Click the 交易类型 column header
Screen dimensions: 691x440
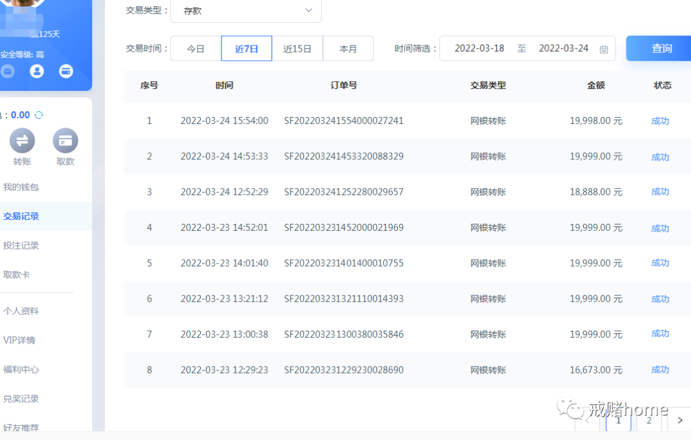(488, 86)
